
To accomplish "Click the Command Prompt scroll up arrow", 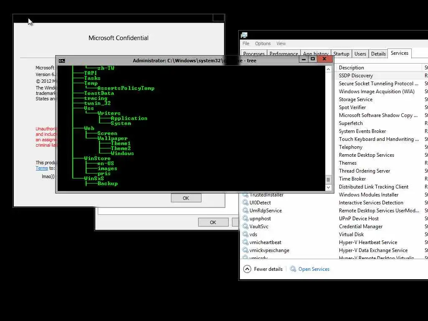I will tap(329, 69).
